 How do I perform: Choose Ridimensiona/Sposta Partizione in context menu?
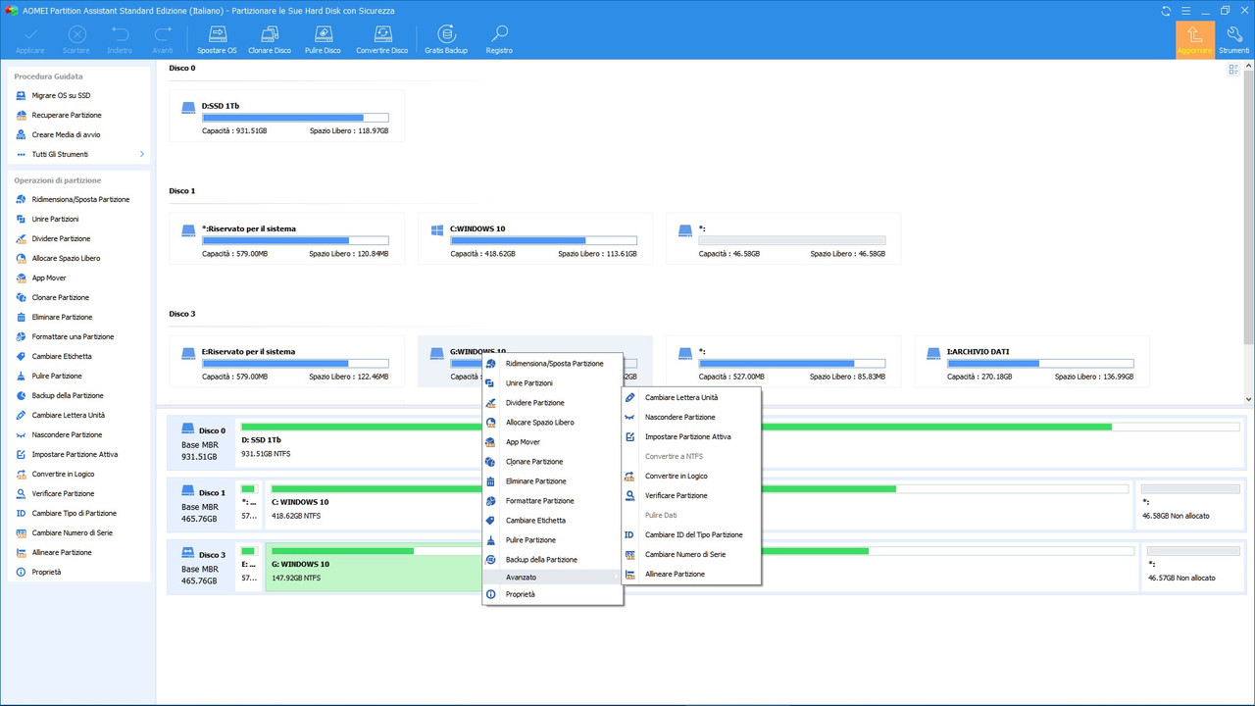tap(553, 364)
